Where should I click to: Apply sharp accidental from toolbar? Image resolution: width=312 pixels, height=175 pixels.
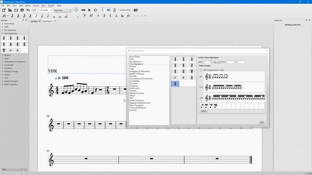point(104,16)
